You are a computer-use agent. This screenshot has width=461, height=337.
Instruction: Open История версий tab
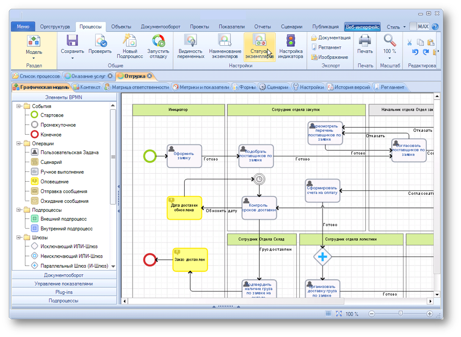(349, 87)
